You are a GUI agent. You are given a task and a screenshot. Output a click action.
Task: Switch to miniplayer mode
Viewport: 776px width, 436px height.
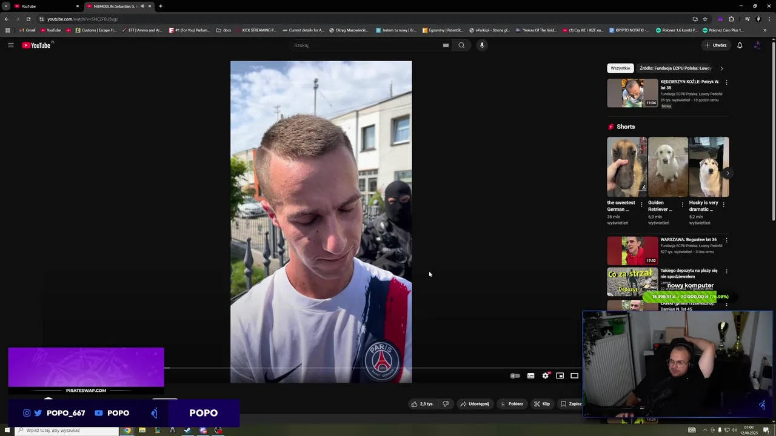click(x=560, y=376)
